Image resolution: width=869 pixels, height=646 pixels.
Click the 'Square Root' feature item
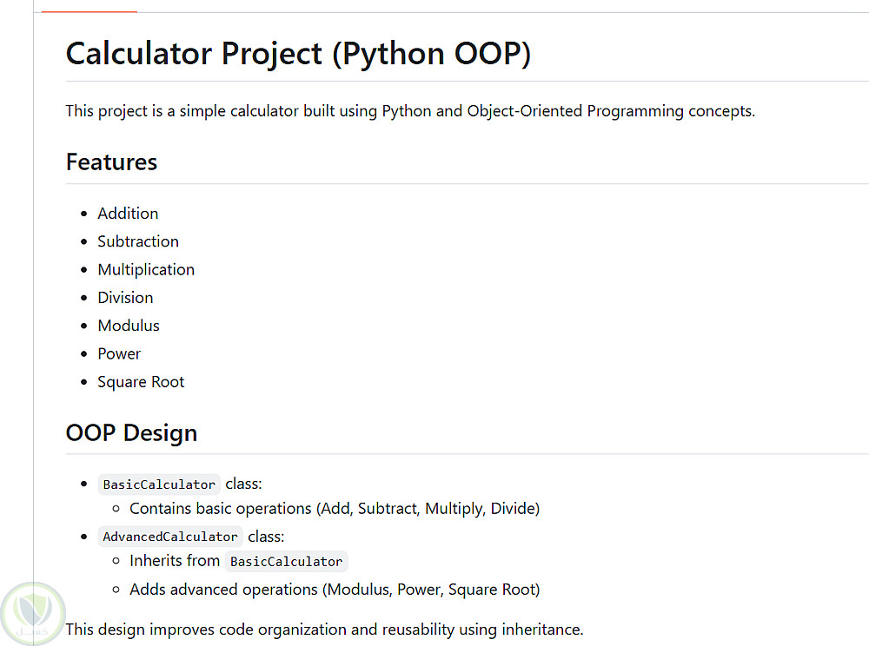coord(141,382)
